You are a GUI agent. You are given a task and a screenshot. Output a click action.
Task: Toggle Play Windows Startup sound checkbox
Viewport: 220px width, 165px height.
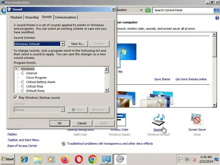tap(15, 98)
